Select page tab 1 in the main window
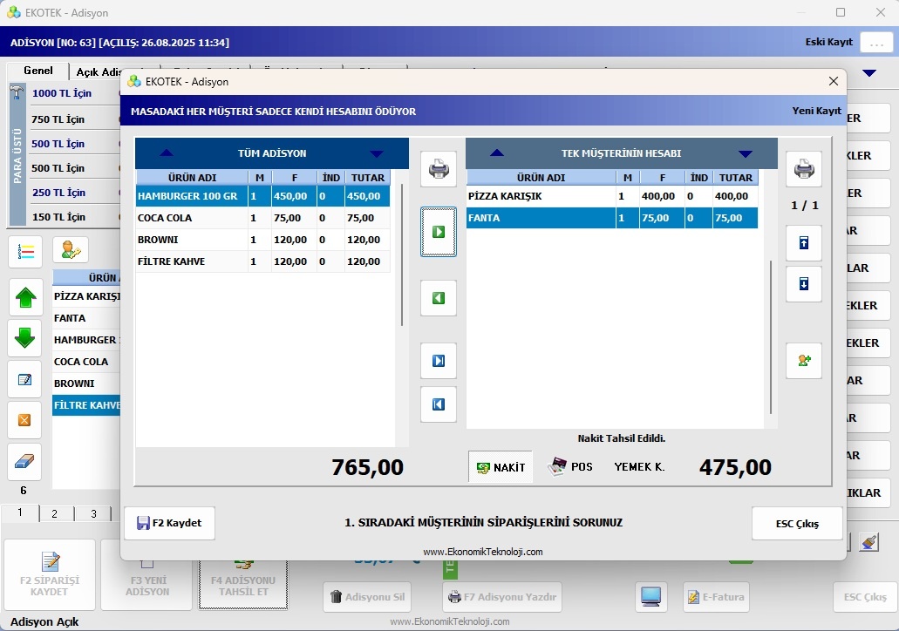The width and height of the screenshot is (899, 631). [x=20, y=512]
